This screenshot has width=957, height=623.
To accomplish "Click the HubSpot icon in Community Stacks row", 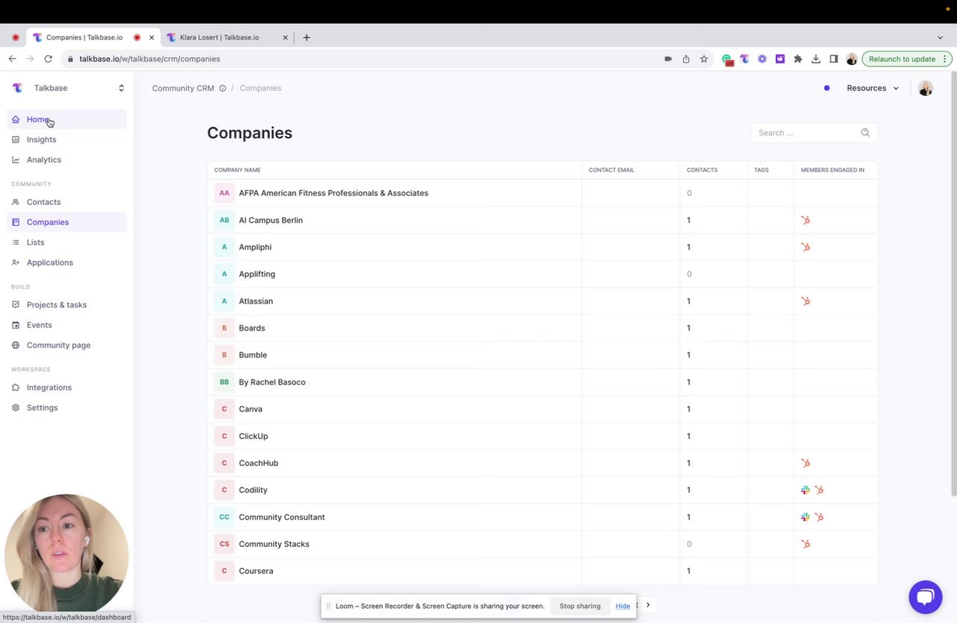I will (x=805, y=544).
